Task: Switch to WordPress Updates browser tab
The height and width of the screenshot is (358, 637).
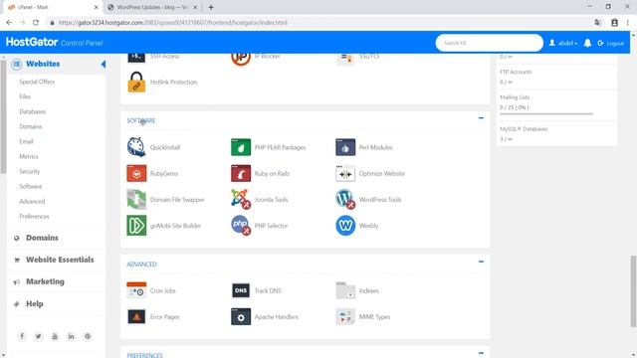Action: (152, 7)
